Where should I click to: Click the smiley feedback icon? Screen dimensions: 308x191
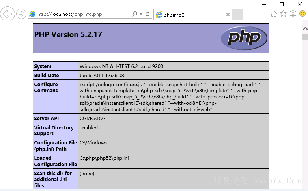click(302, 14)
